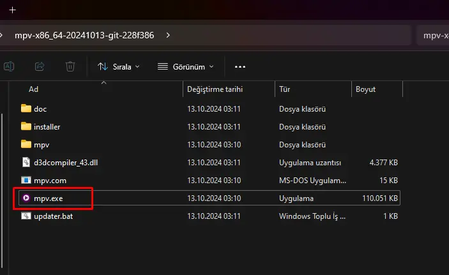Click the mpv.exe purple play icon
The height and width of the screenshot is (275, 449).
point(26,198)
